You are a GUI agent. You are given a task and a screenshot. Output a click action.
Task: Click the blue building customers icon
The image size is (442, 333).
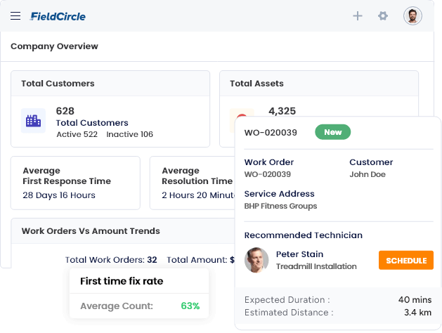[x=33, y=121]
